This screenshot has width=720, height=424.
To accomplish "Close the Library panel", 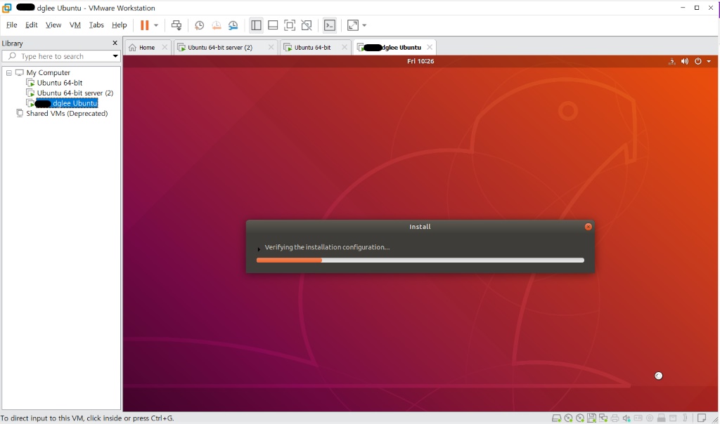I will (115, 43).
